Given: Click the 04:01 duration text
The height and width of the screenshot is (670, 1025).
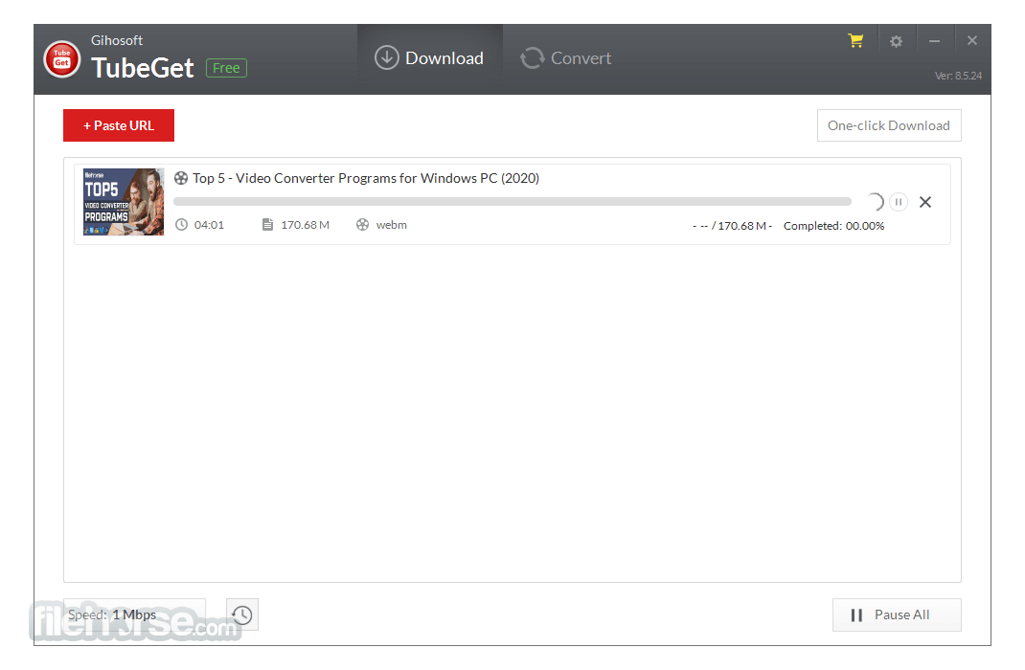Looking at the screenshot, I should [209, 225].
